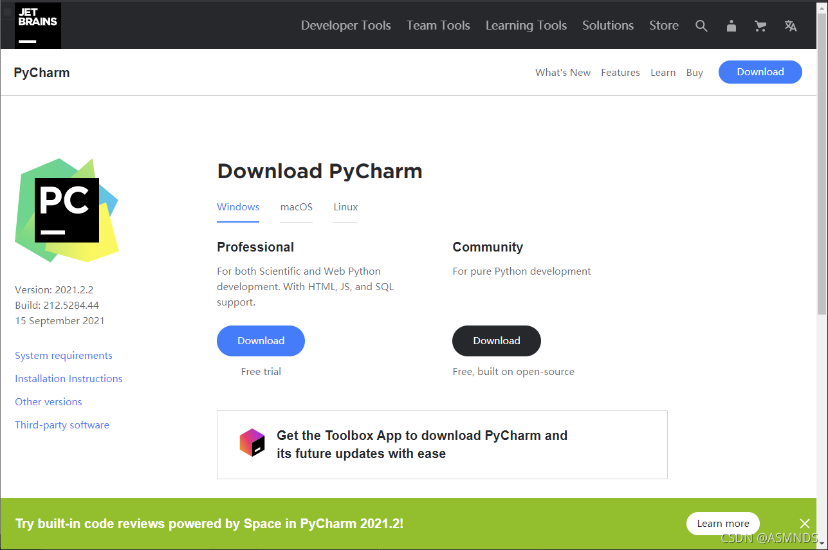Switch to the Linux tab
Image resolution: width=828 pixels, height=550 pixels.
coord(345,207)
